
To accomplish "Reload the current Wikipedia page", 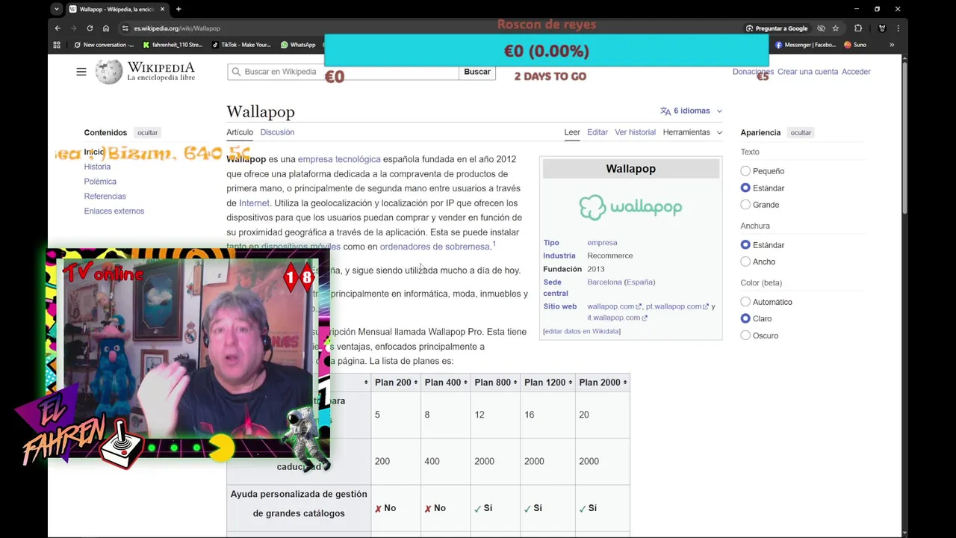I will (x=90, y=28).
